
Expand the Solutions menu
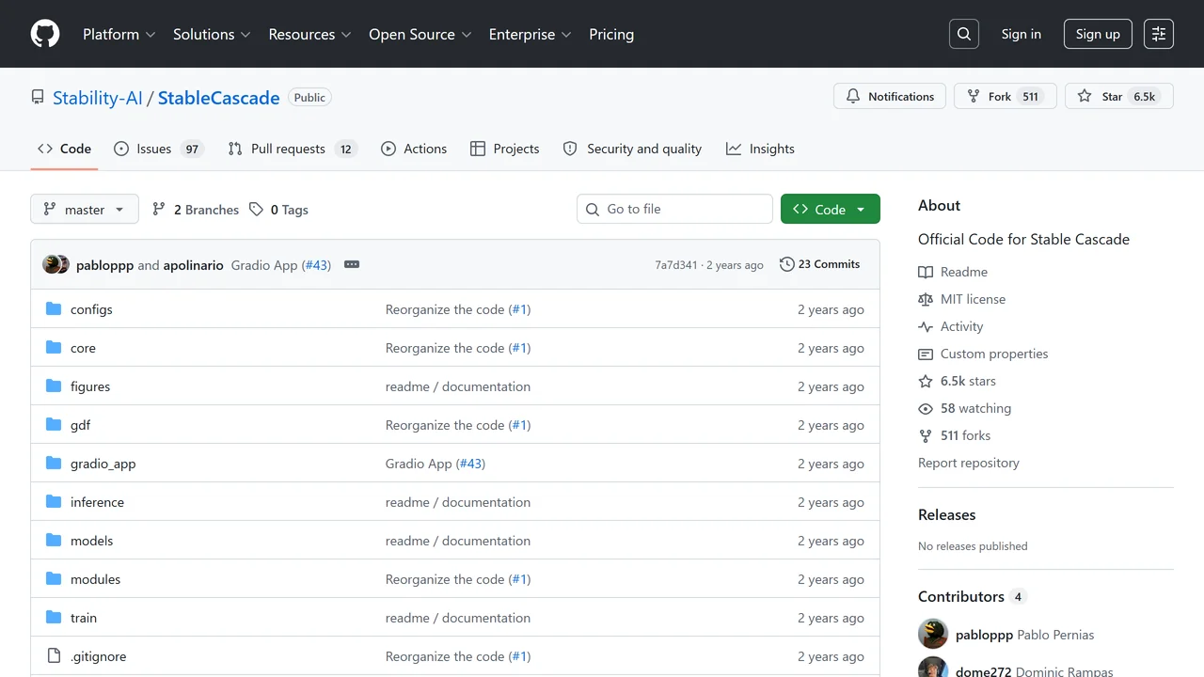212,34
